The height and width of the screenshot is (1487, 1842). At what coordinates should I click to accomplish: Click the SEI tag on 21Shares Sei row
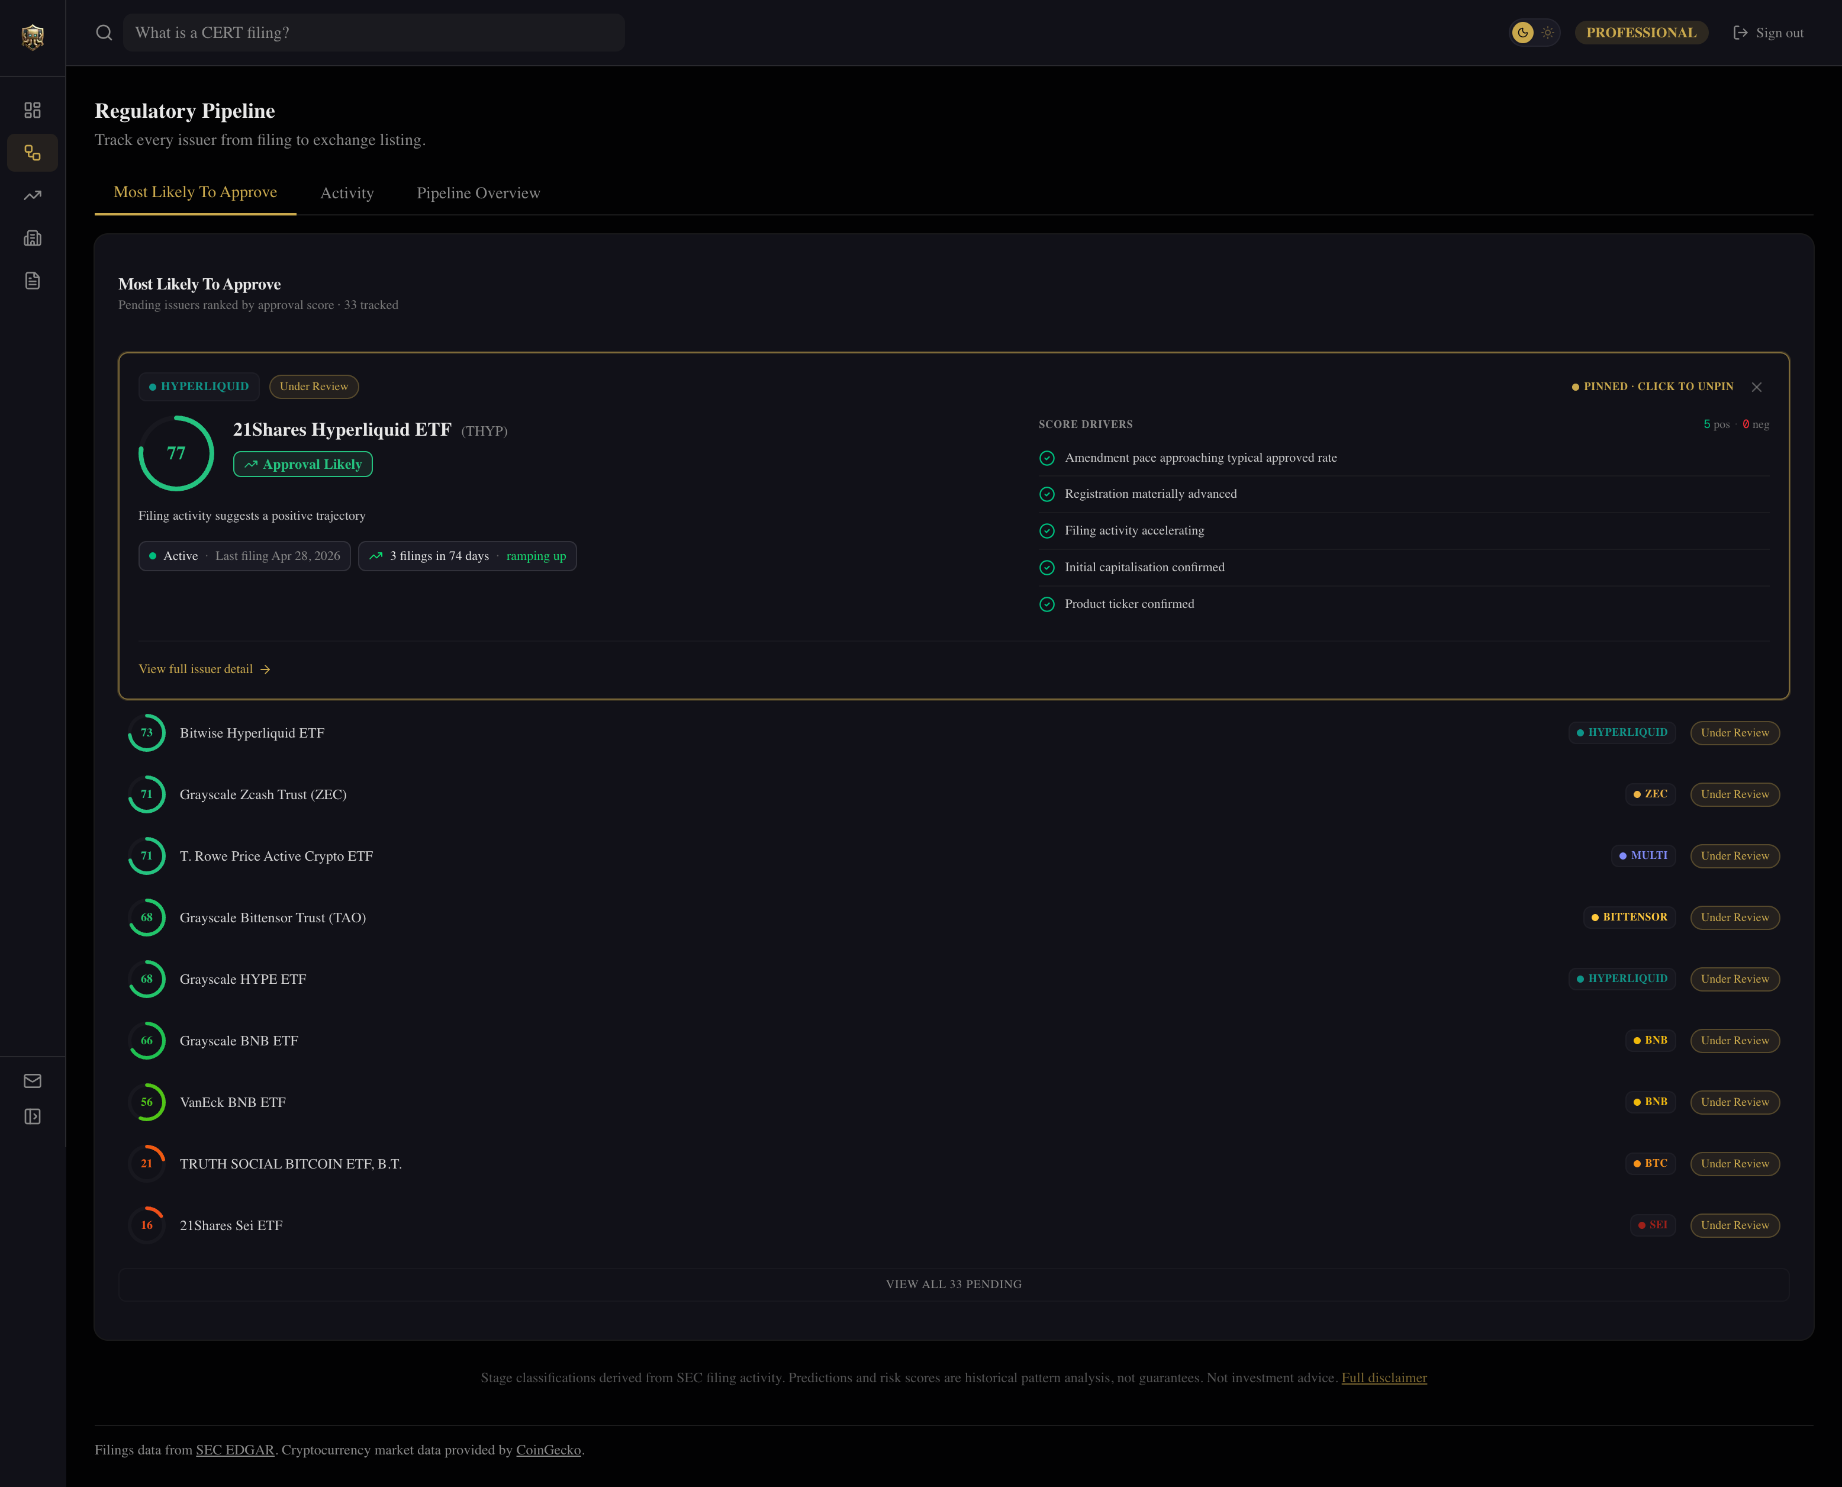tap(1653, 1225)
